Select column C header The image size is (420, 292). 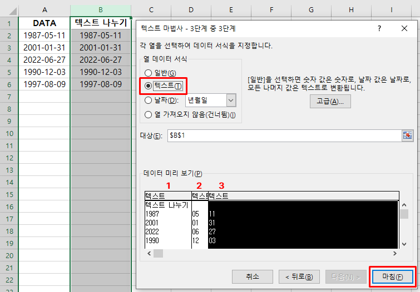pos(151,10)
